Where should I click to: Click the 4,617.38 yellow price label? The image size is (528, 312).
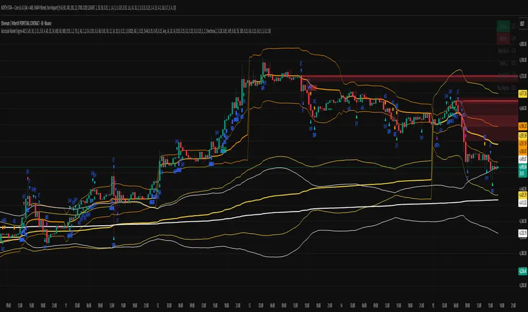tap(522, 94)
